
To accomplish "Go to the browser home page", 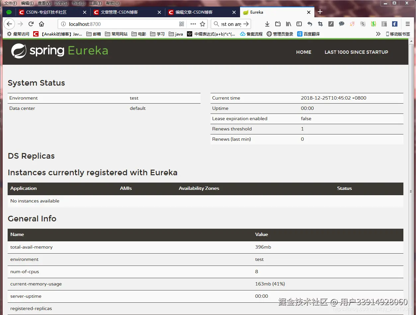I will click(42, 24).
